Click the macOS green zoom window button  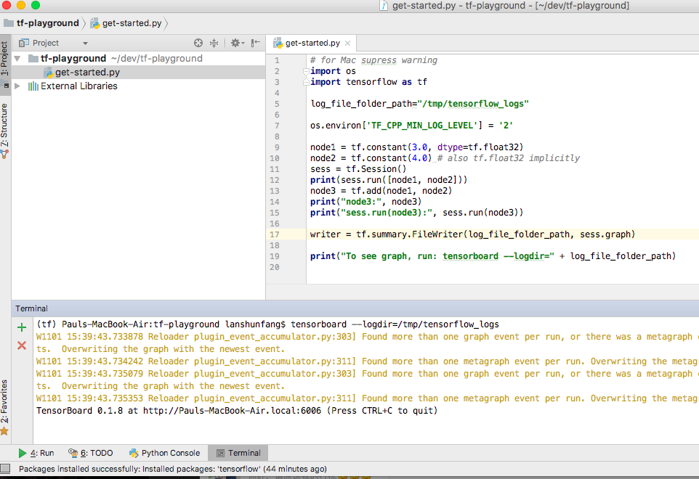[x=36, y=5]
